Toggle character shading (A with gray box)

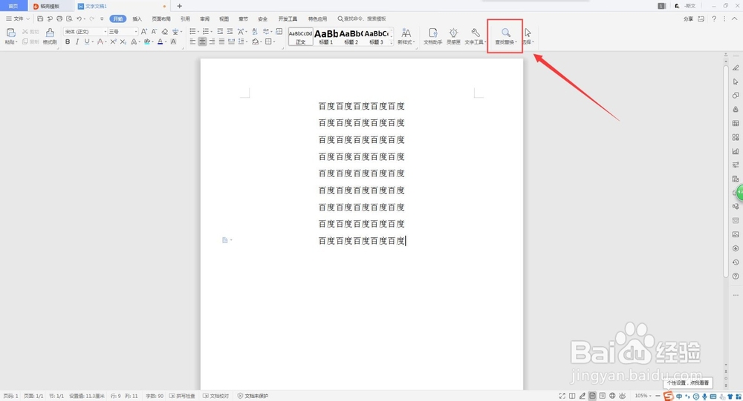click(x=174, y=42)
